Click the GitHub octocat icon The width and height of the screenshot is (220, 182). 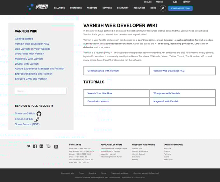tap(39, 113)
